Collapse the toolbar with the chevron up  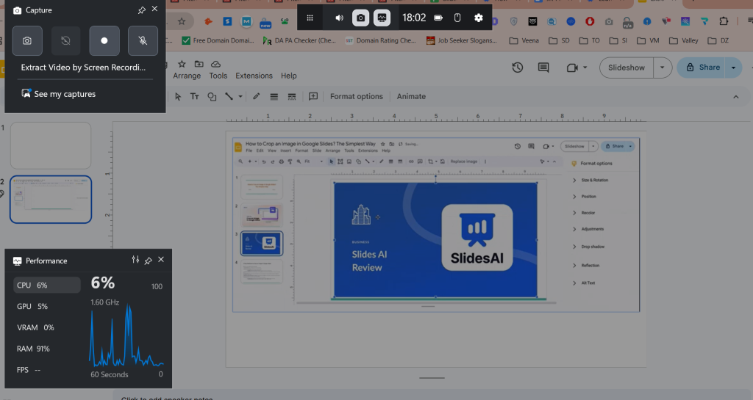(x=736, y=96)
